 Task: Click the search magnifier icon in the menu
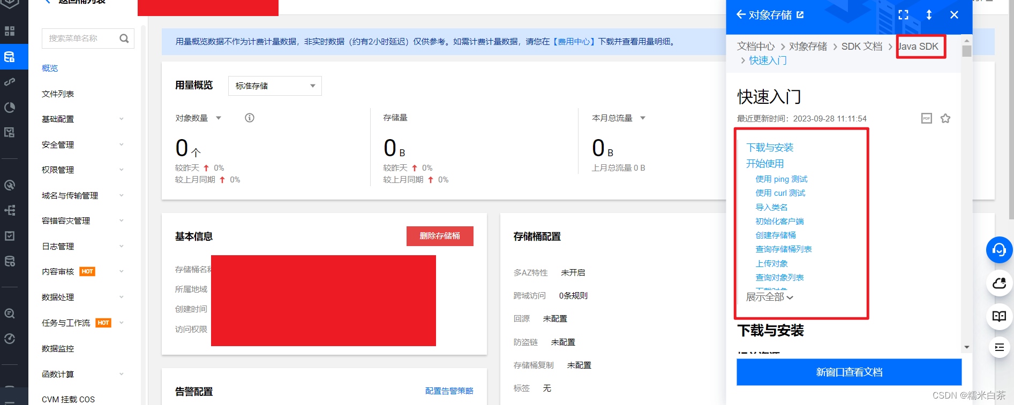tap(124, 39)
